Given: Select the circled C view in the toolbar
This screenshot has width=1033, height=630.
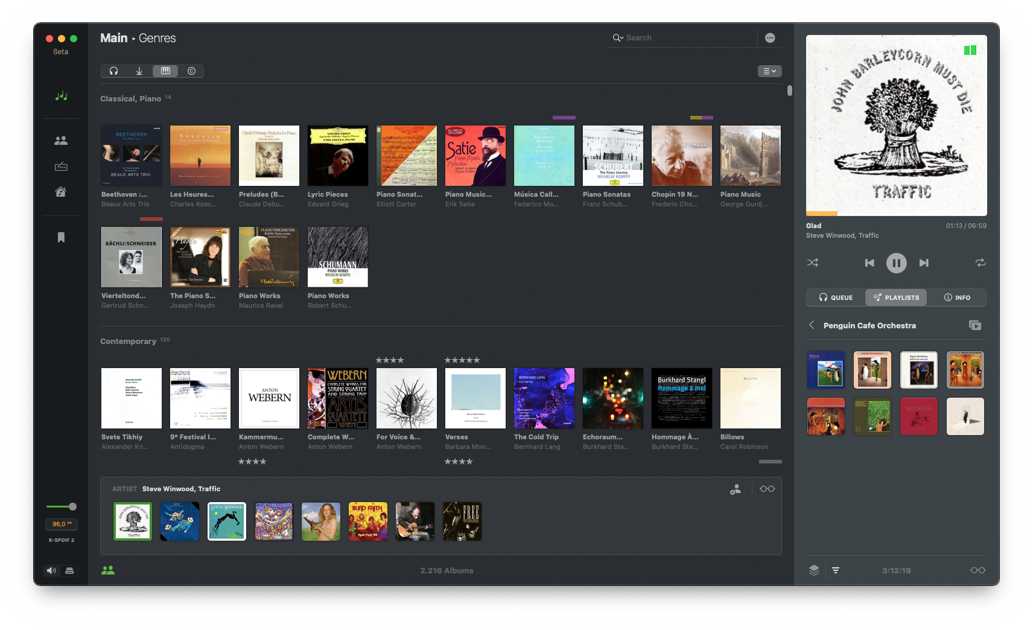Looking at the screenshot, I should tap(191, 71).
